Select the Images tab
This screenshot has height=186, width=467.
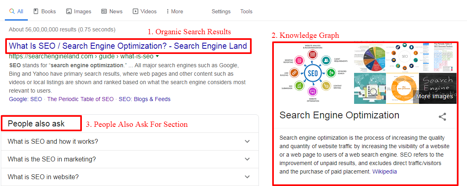[79, 12]
